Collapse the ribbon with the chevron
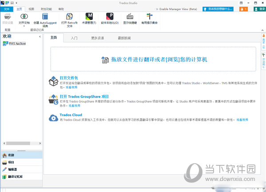Screen dimensions: 266x192 (262, 30)
